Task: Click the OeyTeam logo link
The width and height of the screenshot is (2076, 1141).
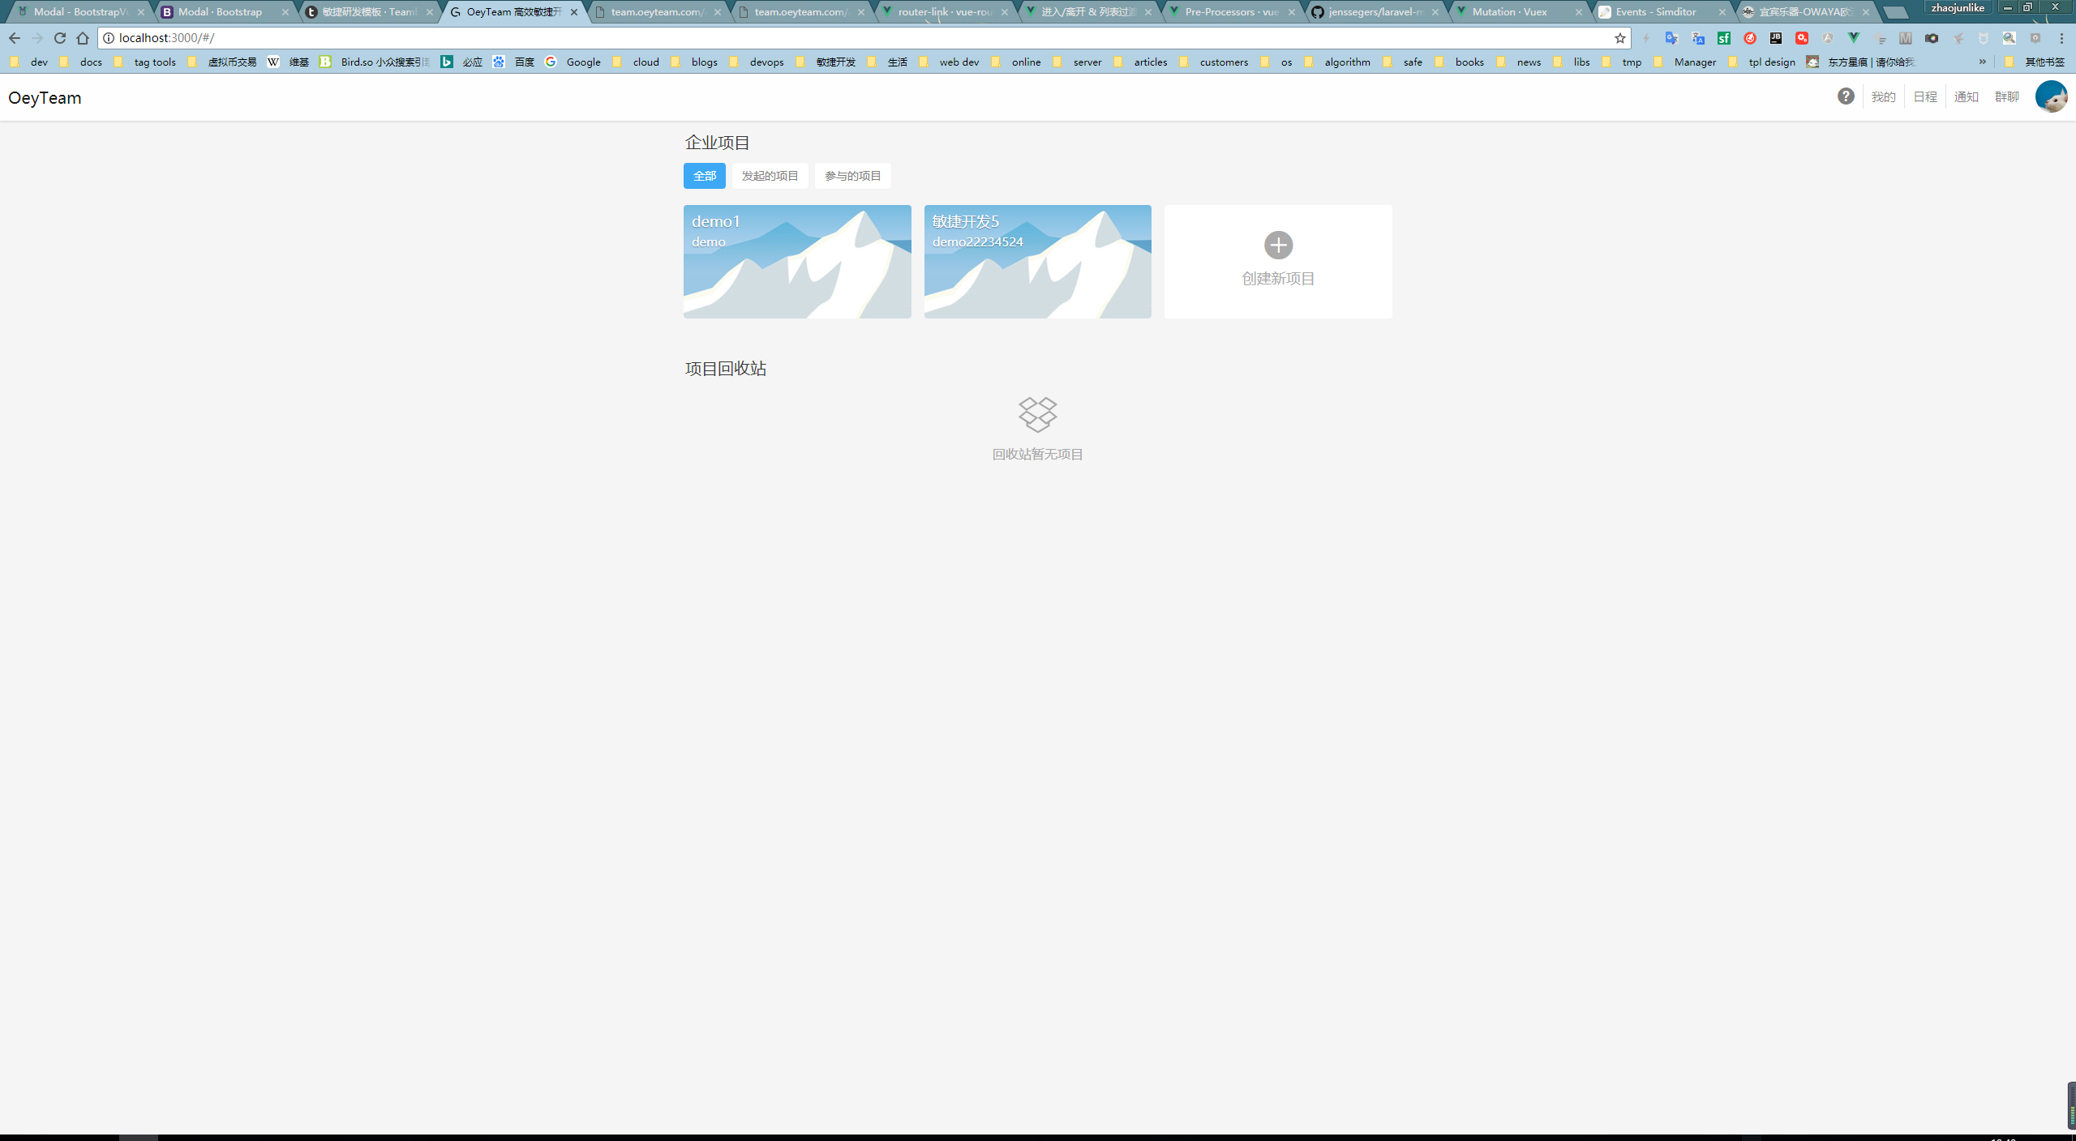Action: click(45, 98)
